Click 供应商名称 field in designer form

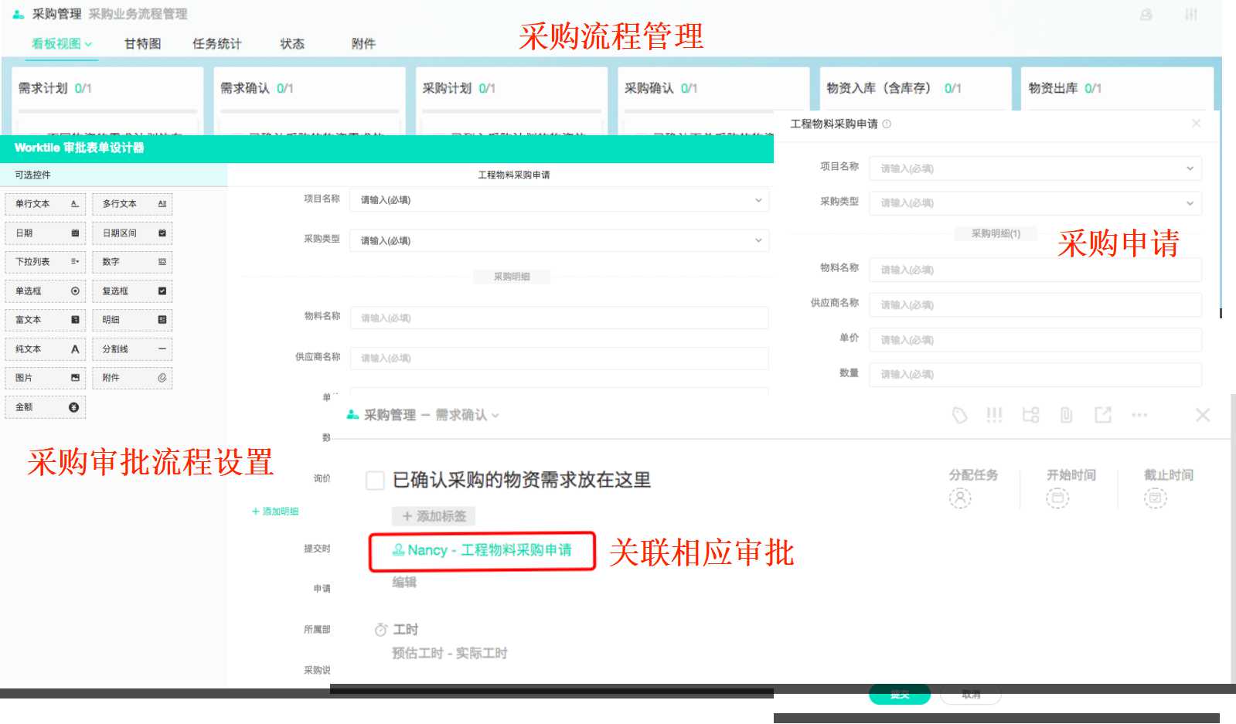(x=560, y=358)
